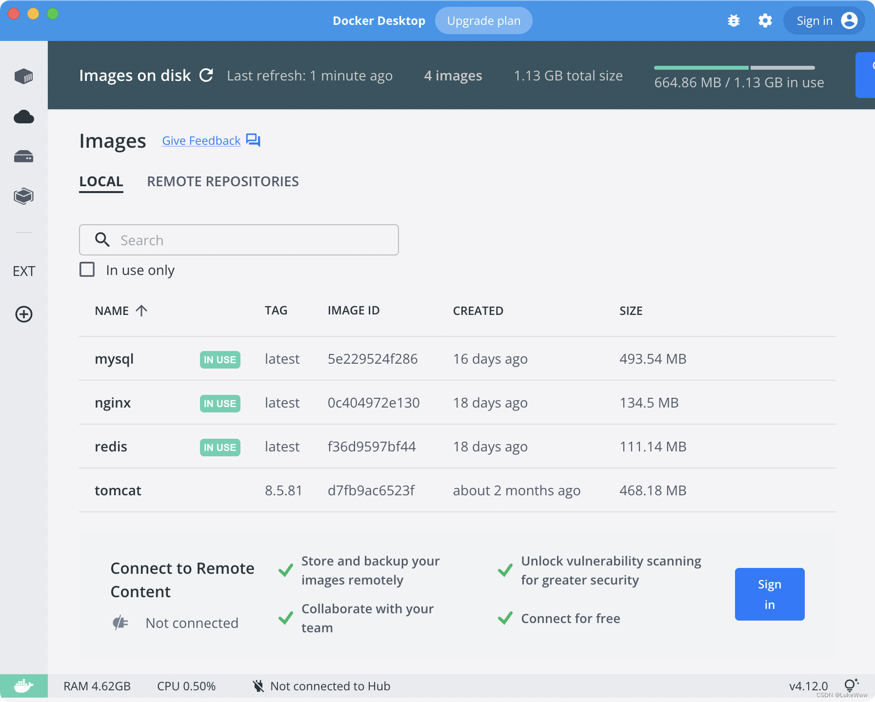Click the 468.18 MB size value
The width and height of the screenshot is (875, 702).
[x=653, y=491]
